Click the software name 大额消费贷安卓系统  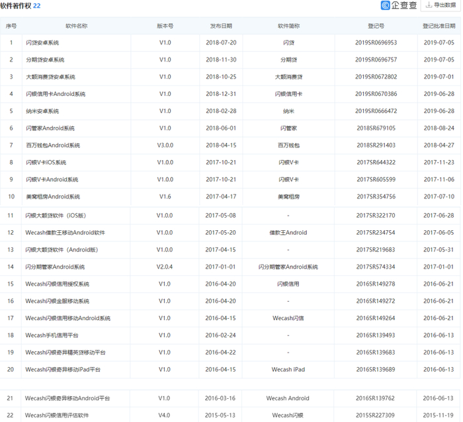tap(50, 77)
